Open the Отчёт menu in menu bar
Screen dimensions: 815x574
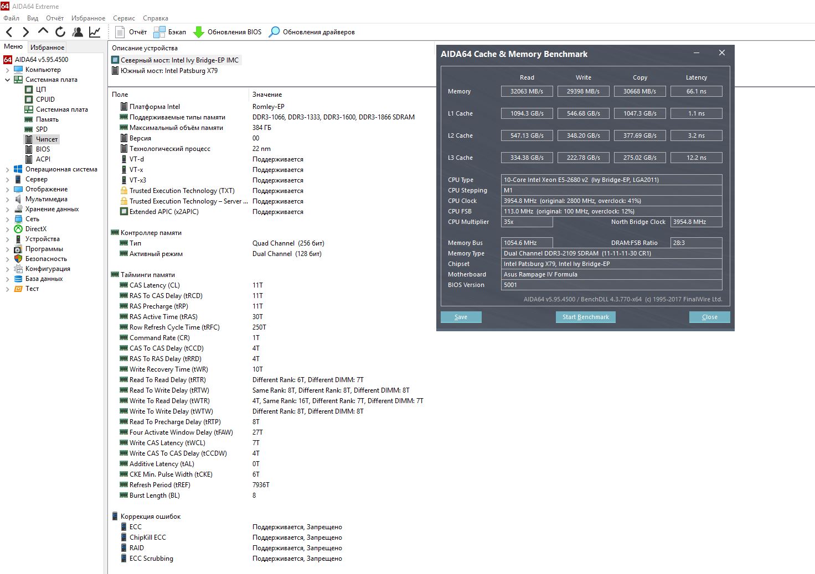pos(55,18)
